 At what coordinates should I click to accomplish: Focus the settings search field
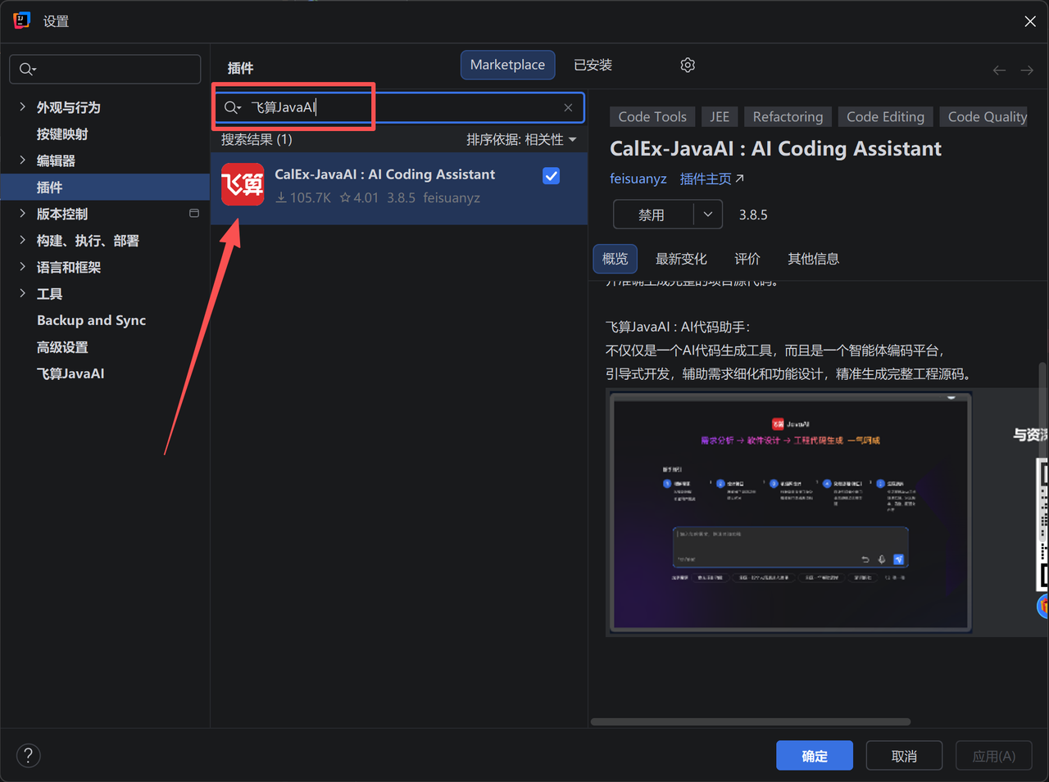click(x=105, y=69)
